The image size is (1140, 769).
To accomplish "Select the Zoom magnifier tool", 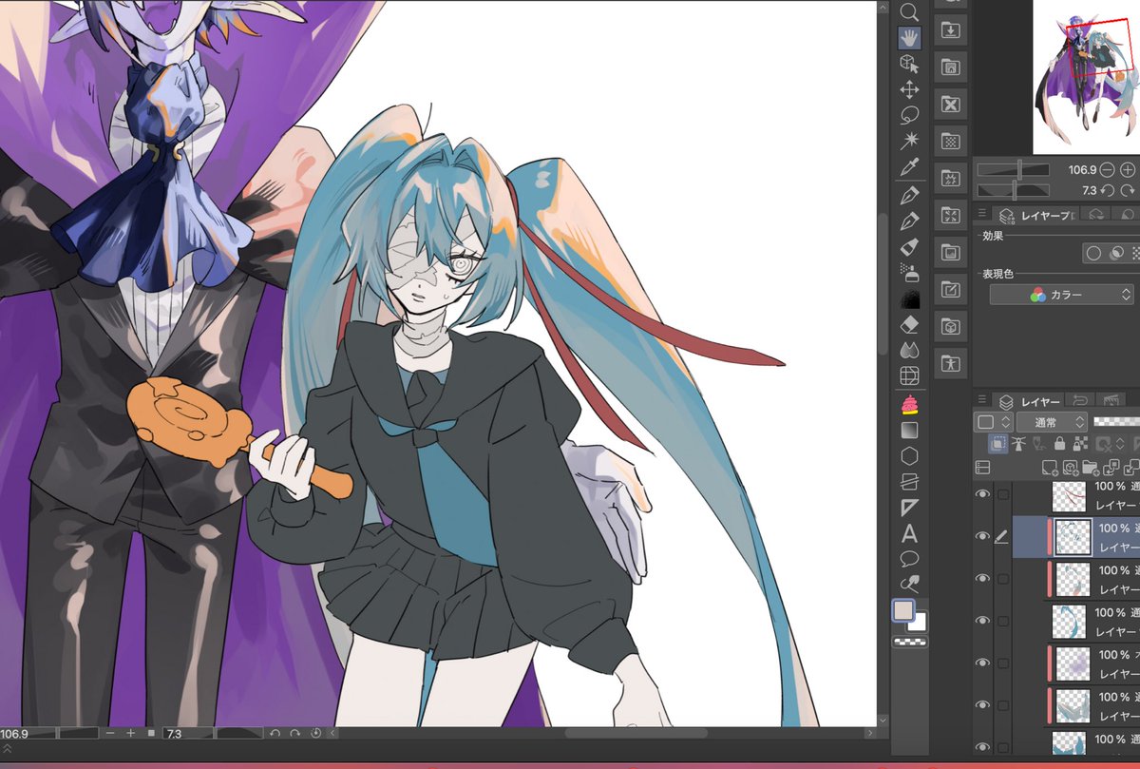I will tap(909, 11).
